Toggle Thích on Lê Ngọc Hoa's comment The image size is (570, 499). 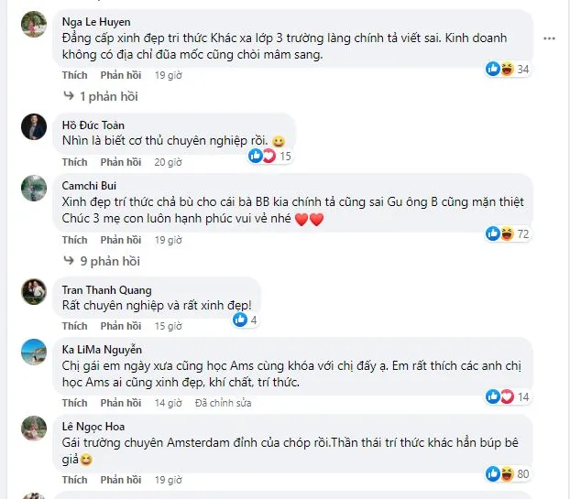coord(75,480)
